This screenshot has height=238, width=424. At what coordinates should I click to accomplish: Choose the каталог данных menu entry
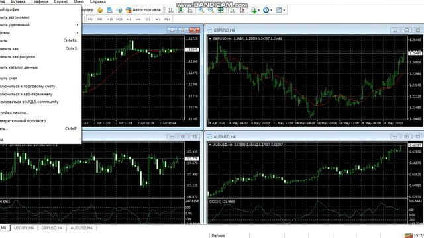point(40,67)
